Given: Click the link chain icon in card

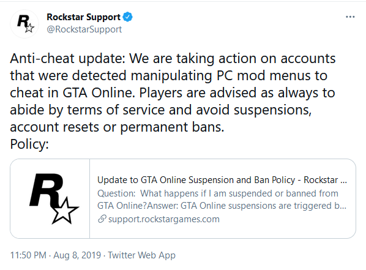Looking at the screenshot, I should 102,219.
